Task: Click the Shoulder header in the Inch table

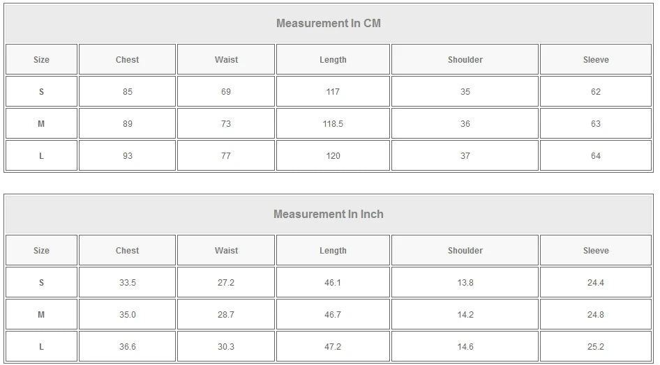Action: coord(465,251)
